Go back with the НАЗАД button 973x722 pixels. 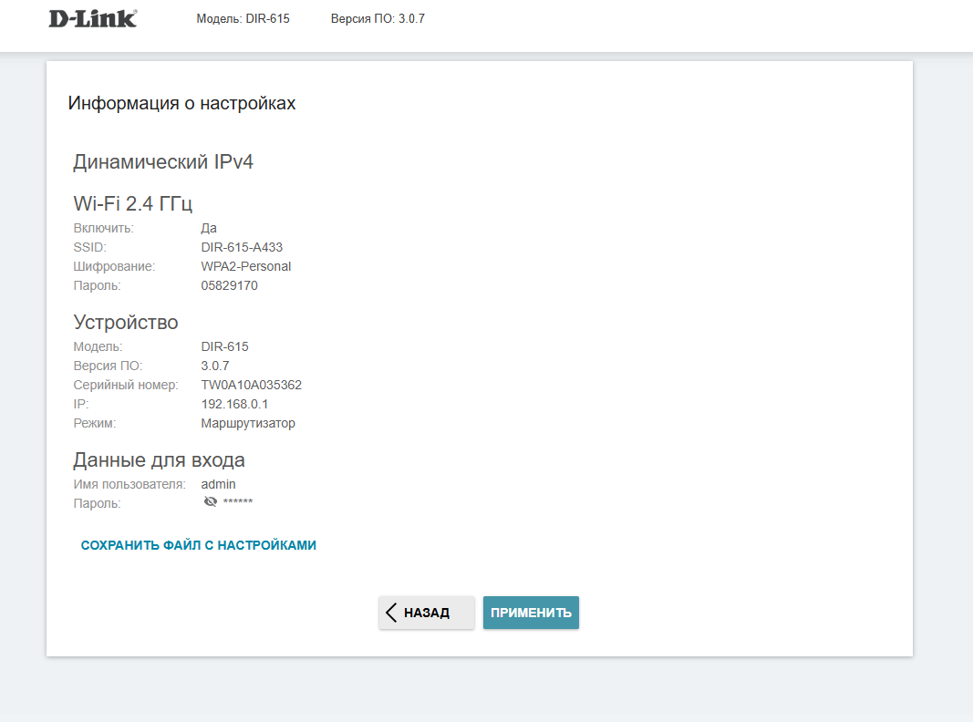[427, 613]
